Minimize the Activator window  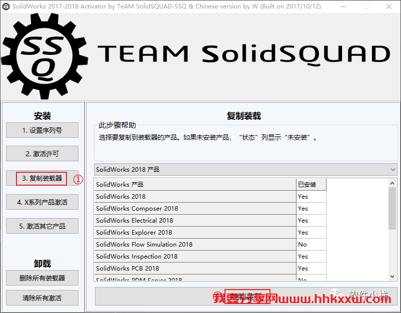(343, 6)
